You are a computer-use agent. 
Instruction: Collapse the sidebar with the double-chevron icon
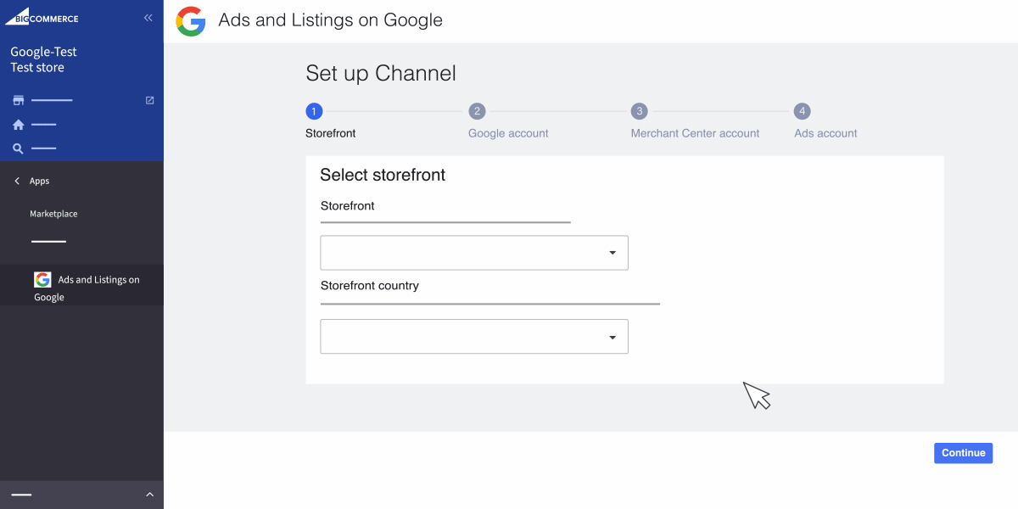tap(148, 17)
